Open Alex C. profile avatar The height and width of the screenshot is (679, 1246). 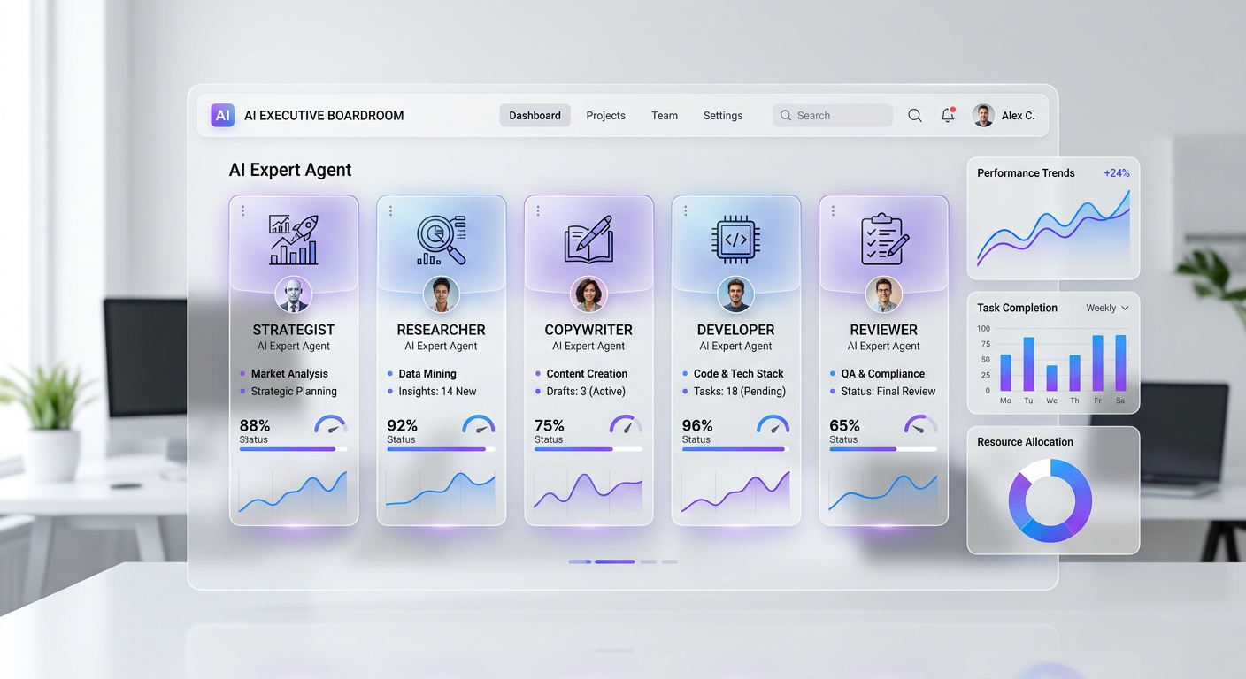point(983,115)
